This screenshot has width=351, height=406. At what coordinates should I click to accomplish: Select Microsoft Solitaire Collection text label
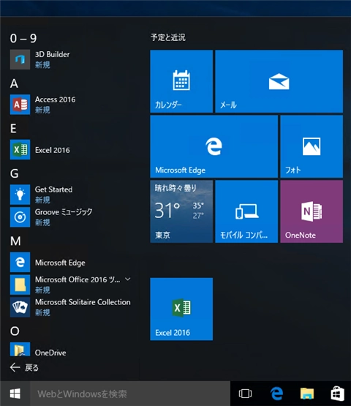(x=83, y=302)
